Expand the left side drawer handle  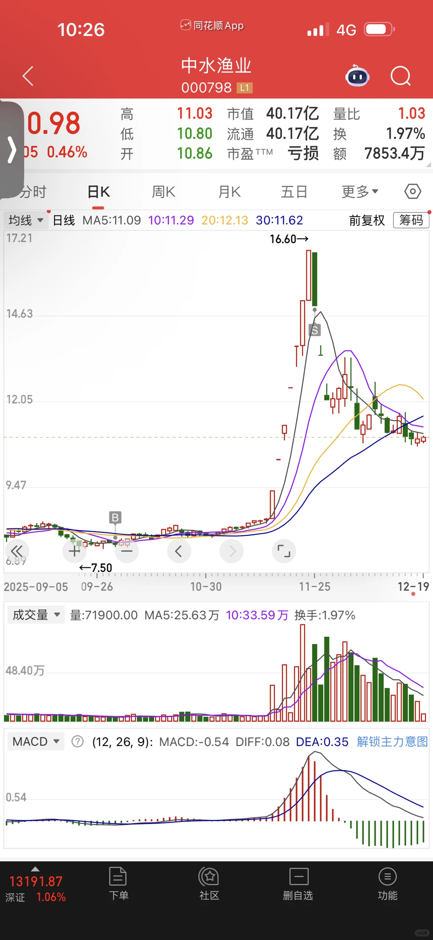pos(12,150)
